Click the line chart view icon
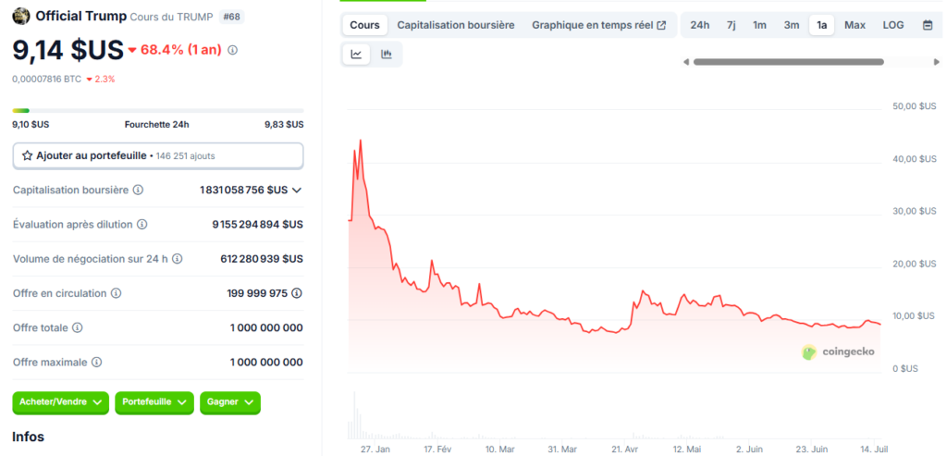Viewport: 947px width, 456px height. tap(356, 55)
